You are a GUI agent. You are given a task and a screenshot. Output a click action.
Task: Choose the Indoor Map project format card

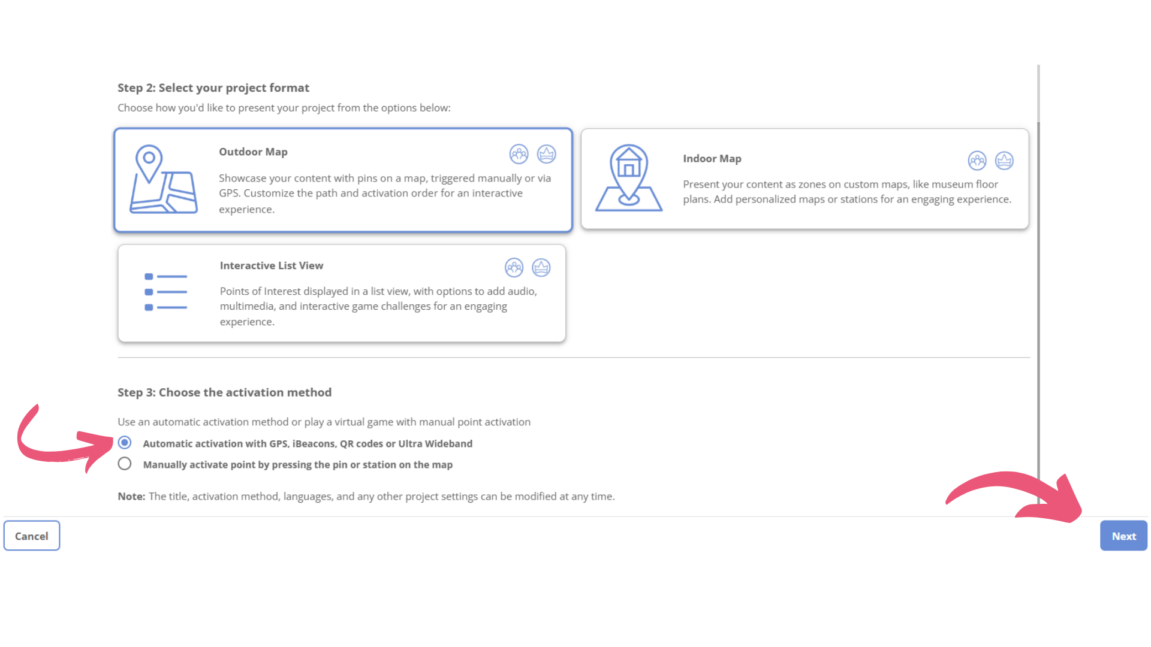point(805,179)
